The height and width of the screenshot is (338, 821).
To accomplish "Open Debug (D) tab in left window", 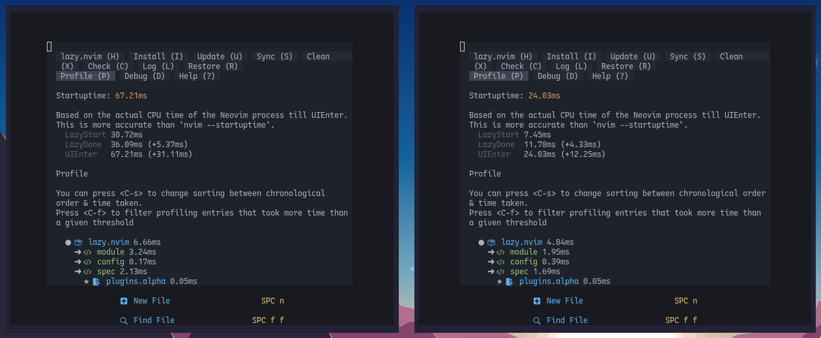I will point(144,76).
